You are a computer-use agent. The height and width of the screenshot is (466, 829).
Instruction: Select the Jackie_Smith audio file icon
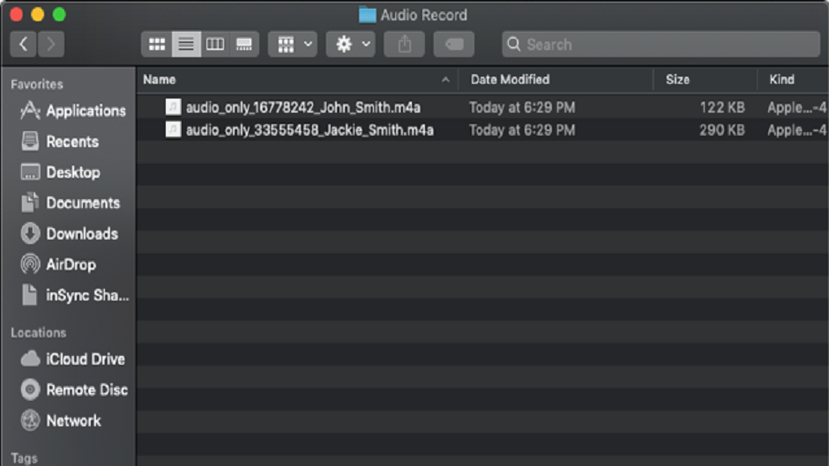tap(174, 130)
